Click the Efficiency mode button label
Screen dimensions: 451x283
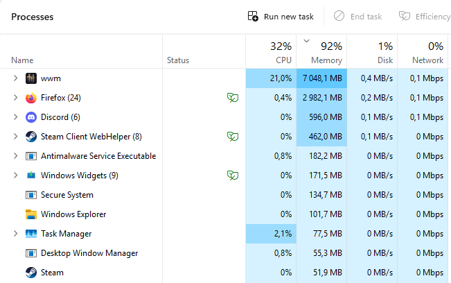click(x=433, y=17)
